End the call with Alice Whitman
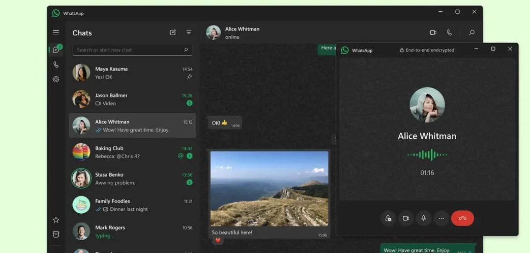The width and height of the screenshot is (530, 253). [462, 218]
